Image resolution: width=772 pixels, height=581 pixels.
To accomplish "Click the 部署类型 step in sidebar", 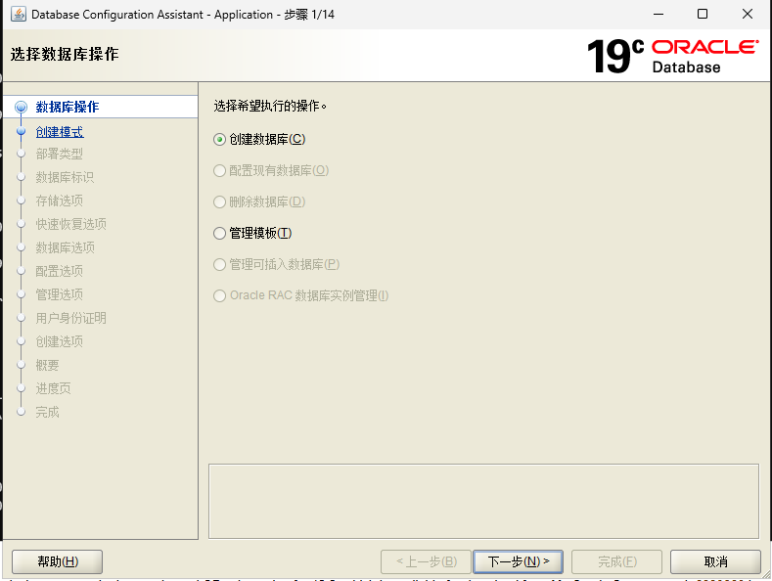I will tap(59, 154).
